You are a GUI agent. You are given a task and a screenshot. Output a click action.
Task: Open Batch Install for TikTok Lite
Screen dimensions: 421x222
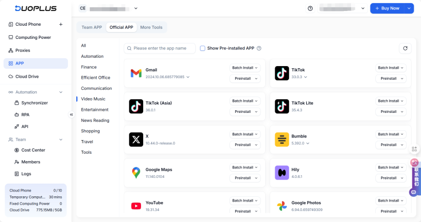pyautogui.click(x=390, y=101)
